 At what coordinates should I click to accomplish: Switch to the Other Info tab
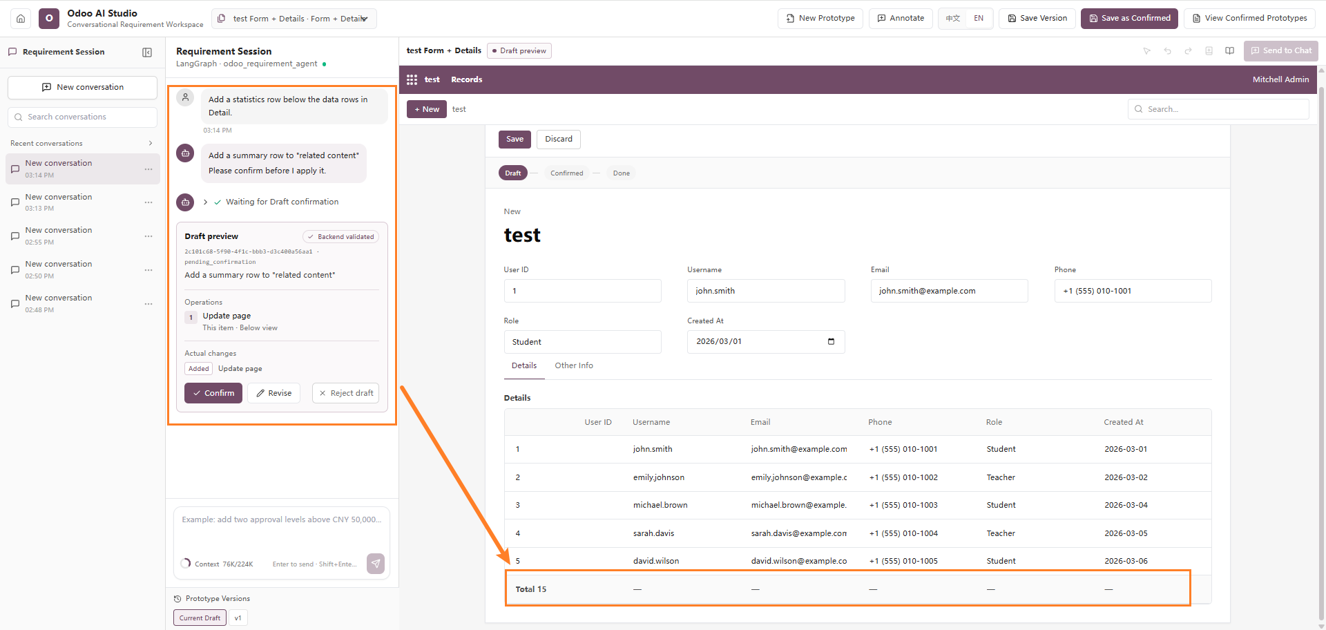pos(574,366)
